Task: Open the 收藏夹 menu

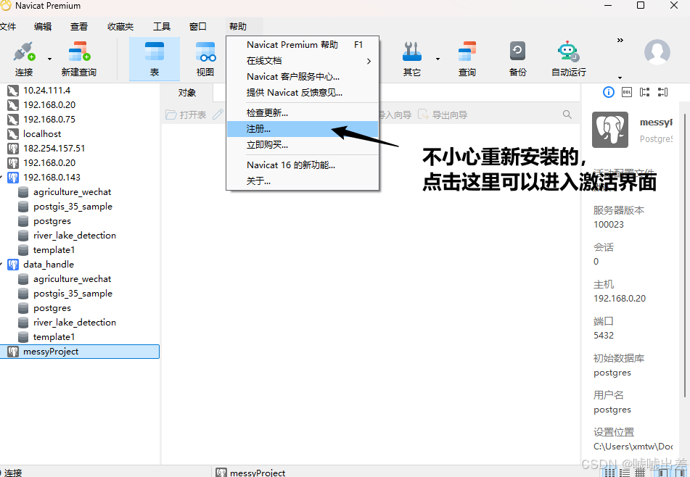Action: [x=120, y=27]
